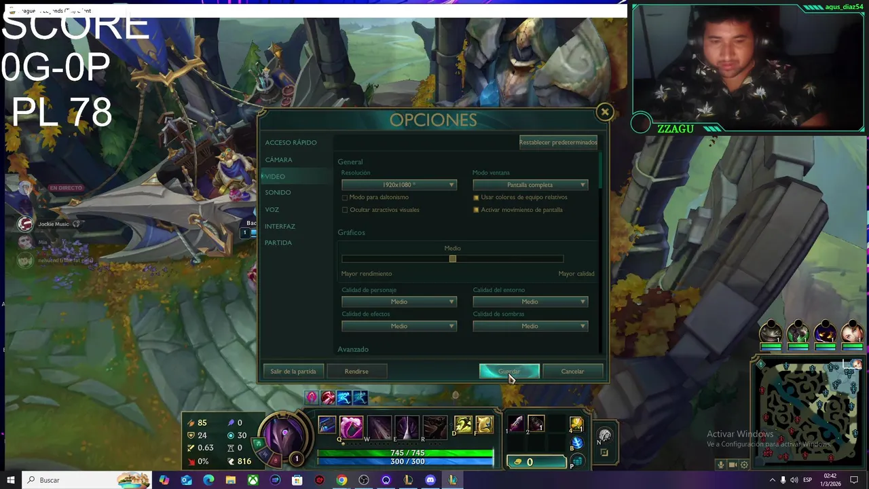The width and height of the screenshot is (869, 489).
Task: Click the taskbar clock showing 02:42
Action: click(832, 480)
